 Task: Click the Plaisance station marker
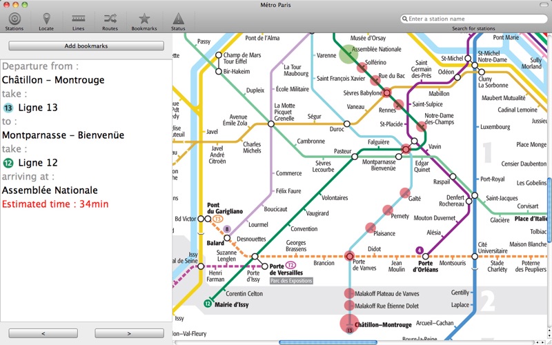(x=371, y=228)
